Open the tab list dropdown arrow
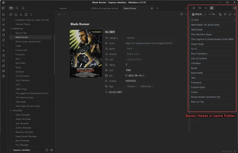 (186, 8)
